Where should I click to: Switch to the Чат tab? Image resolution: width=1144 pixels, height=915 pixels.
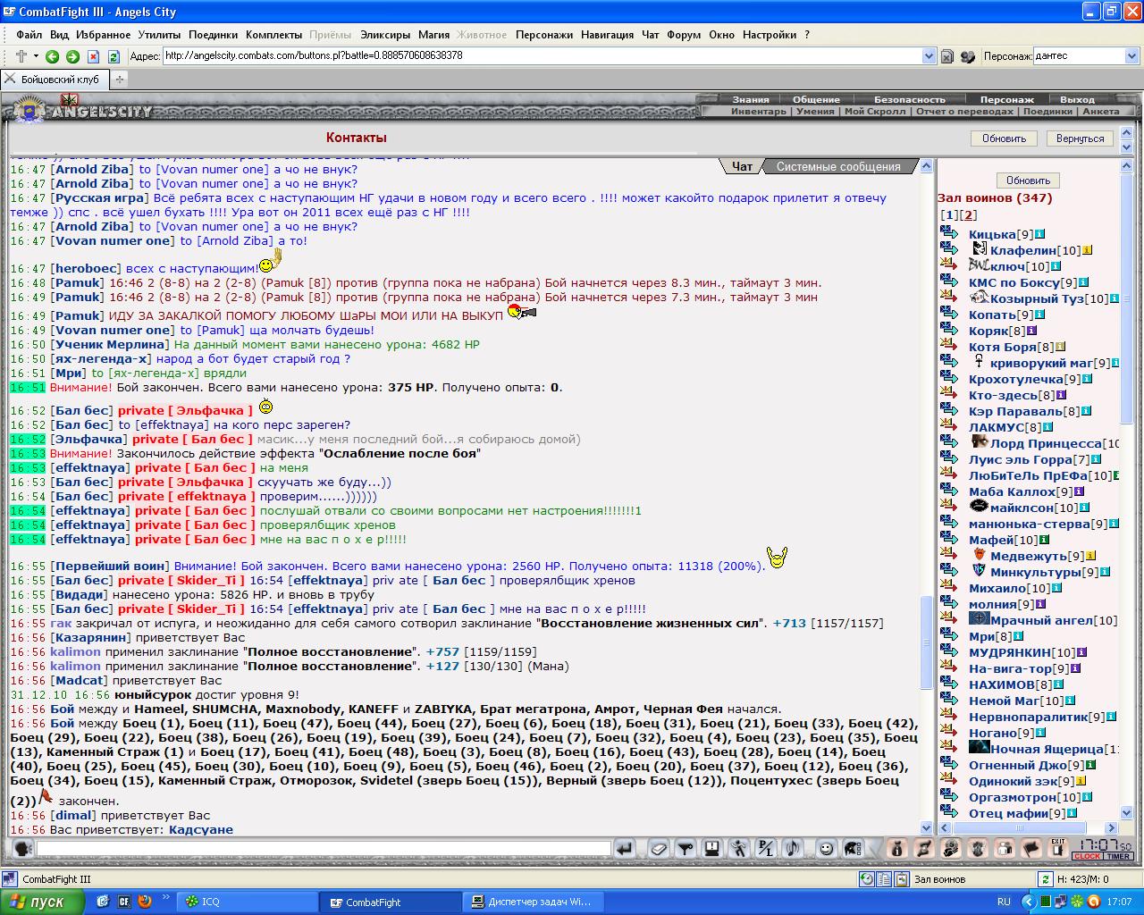tap(742, 166)
